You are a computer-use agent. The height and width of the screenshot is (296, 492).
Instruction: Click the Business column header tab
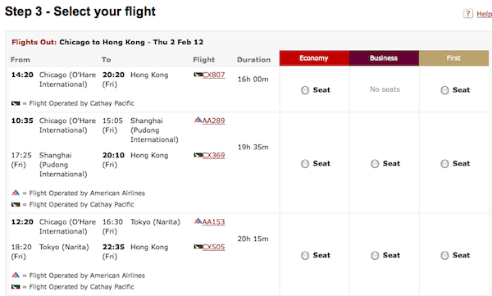pyautogui.click(x=384, y=58)
